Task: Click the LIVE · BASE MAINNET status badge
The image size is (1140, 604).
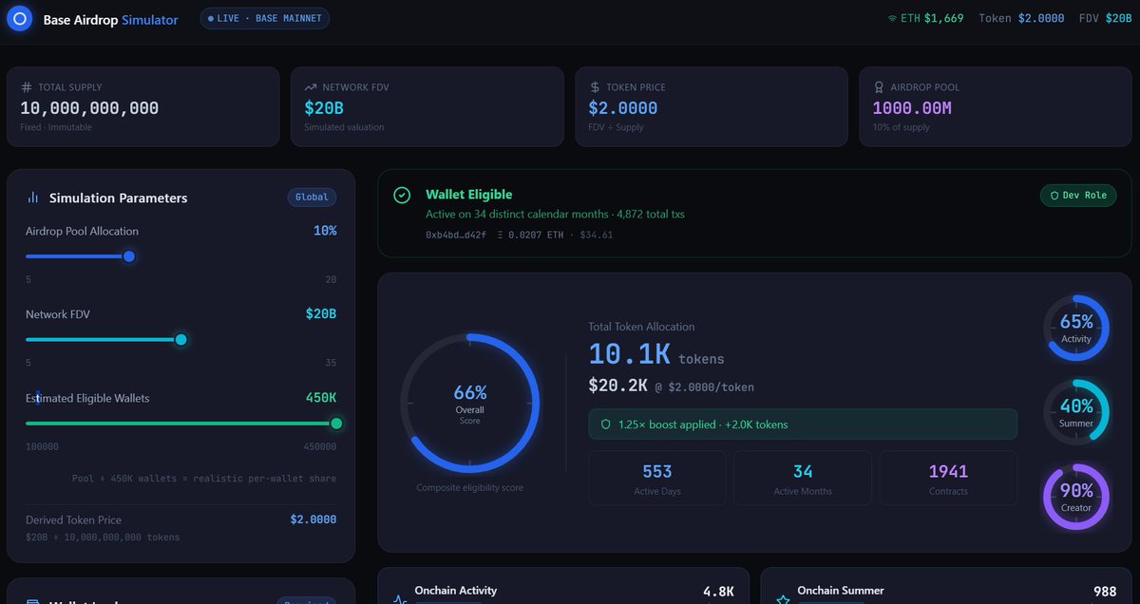Action: tap(264, 19)
